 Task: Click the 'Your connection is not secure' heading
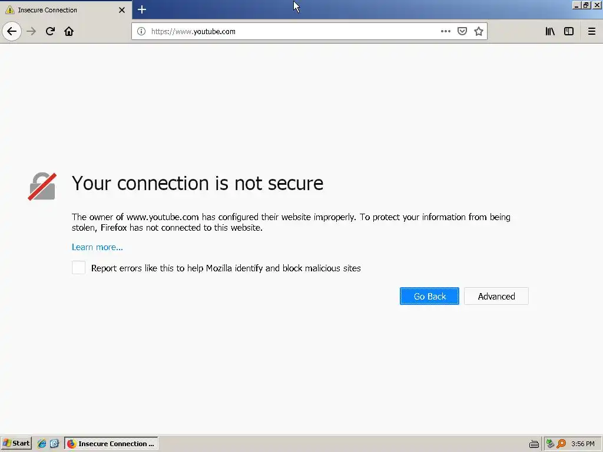197,184
